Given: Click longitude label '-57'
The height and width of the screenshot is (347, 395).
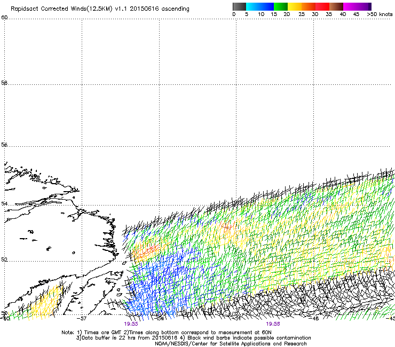Looking at the screenshot, I should coord(82,319).
